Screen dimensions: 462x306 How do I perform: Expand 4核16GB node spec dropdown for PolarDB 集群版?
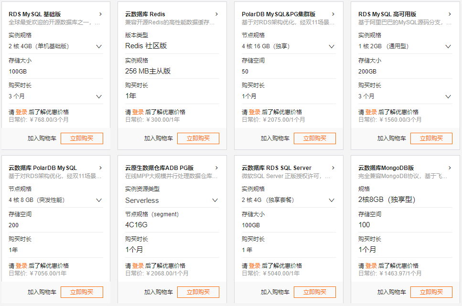(x=332, y=46)
